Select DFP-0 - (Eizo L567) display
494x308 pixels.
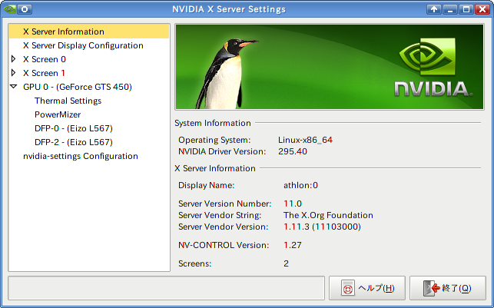tap(74, 128)
